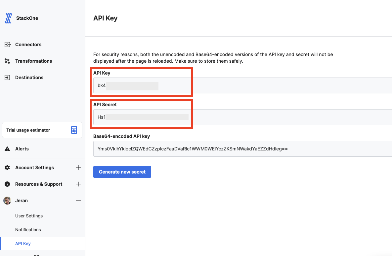The width and height of the screenshot is (392, 256).
Task: Click the Account Settings gear icon
Action: (7, 167)
